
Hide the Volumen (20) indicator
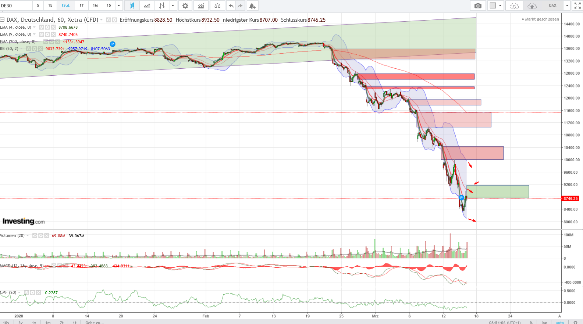click(x=35, y=236)
